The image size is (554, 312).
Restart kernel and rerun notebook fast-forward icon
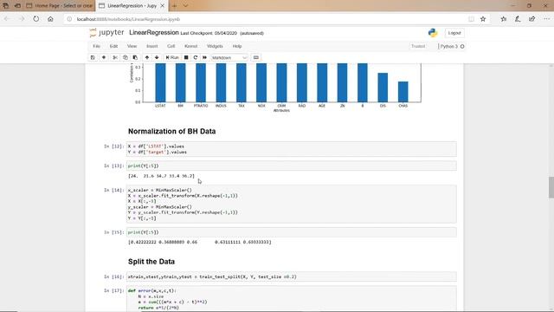click(204, 57)
